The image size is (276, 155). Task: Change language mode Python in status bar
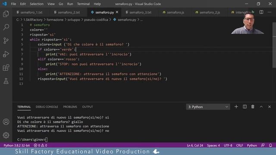[x=252, y=146]
